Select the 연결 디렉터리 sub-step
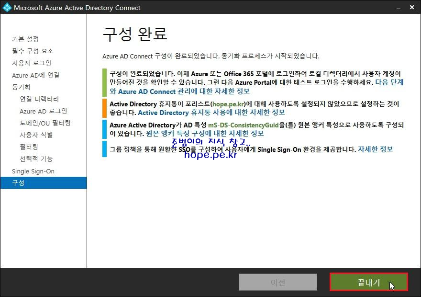Image resolution: width=421 pixels, height=297 pixels. (39, 99)
